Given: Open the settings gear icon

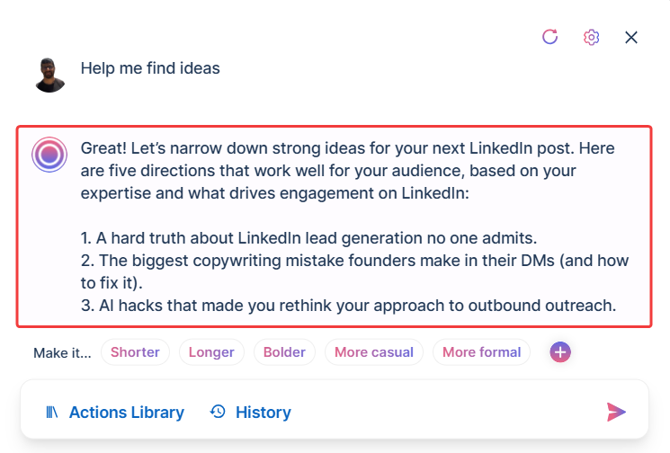Looking at the screenshot, I should coord(591,37).
